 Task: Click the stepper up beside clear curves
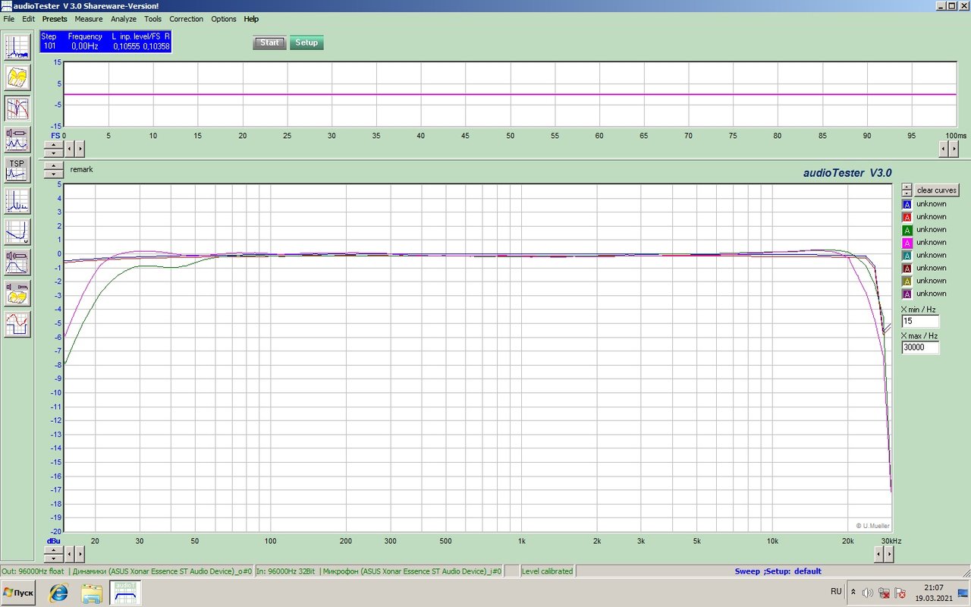907,187
